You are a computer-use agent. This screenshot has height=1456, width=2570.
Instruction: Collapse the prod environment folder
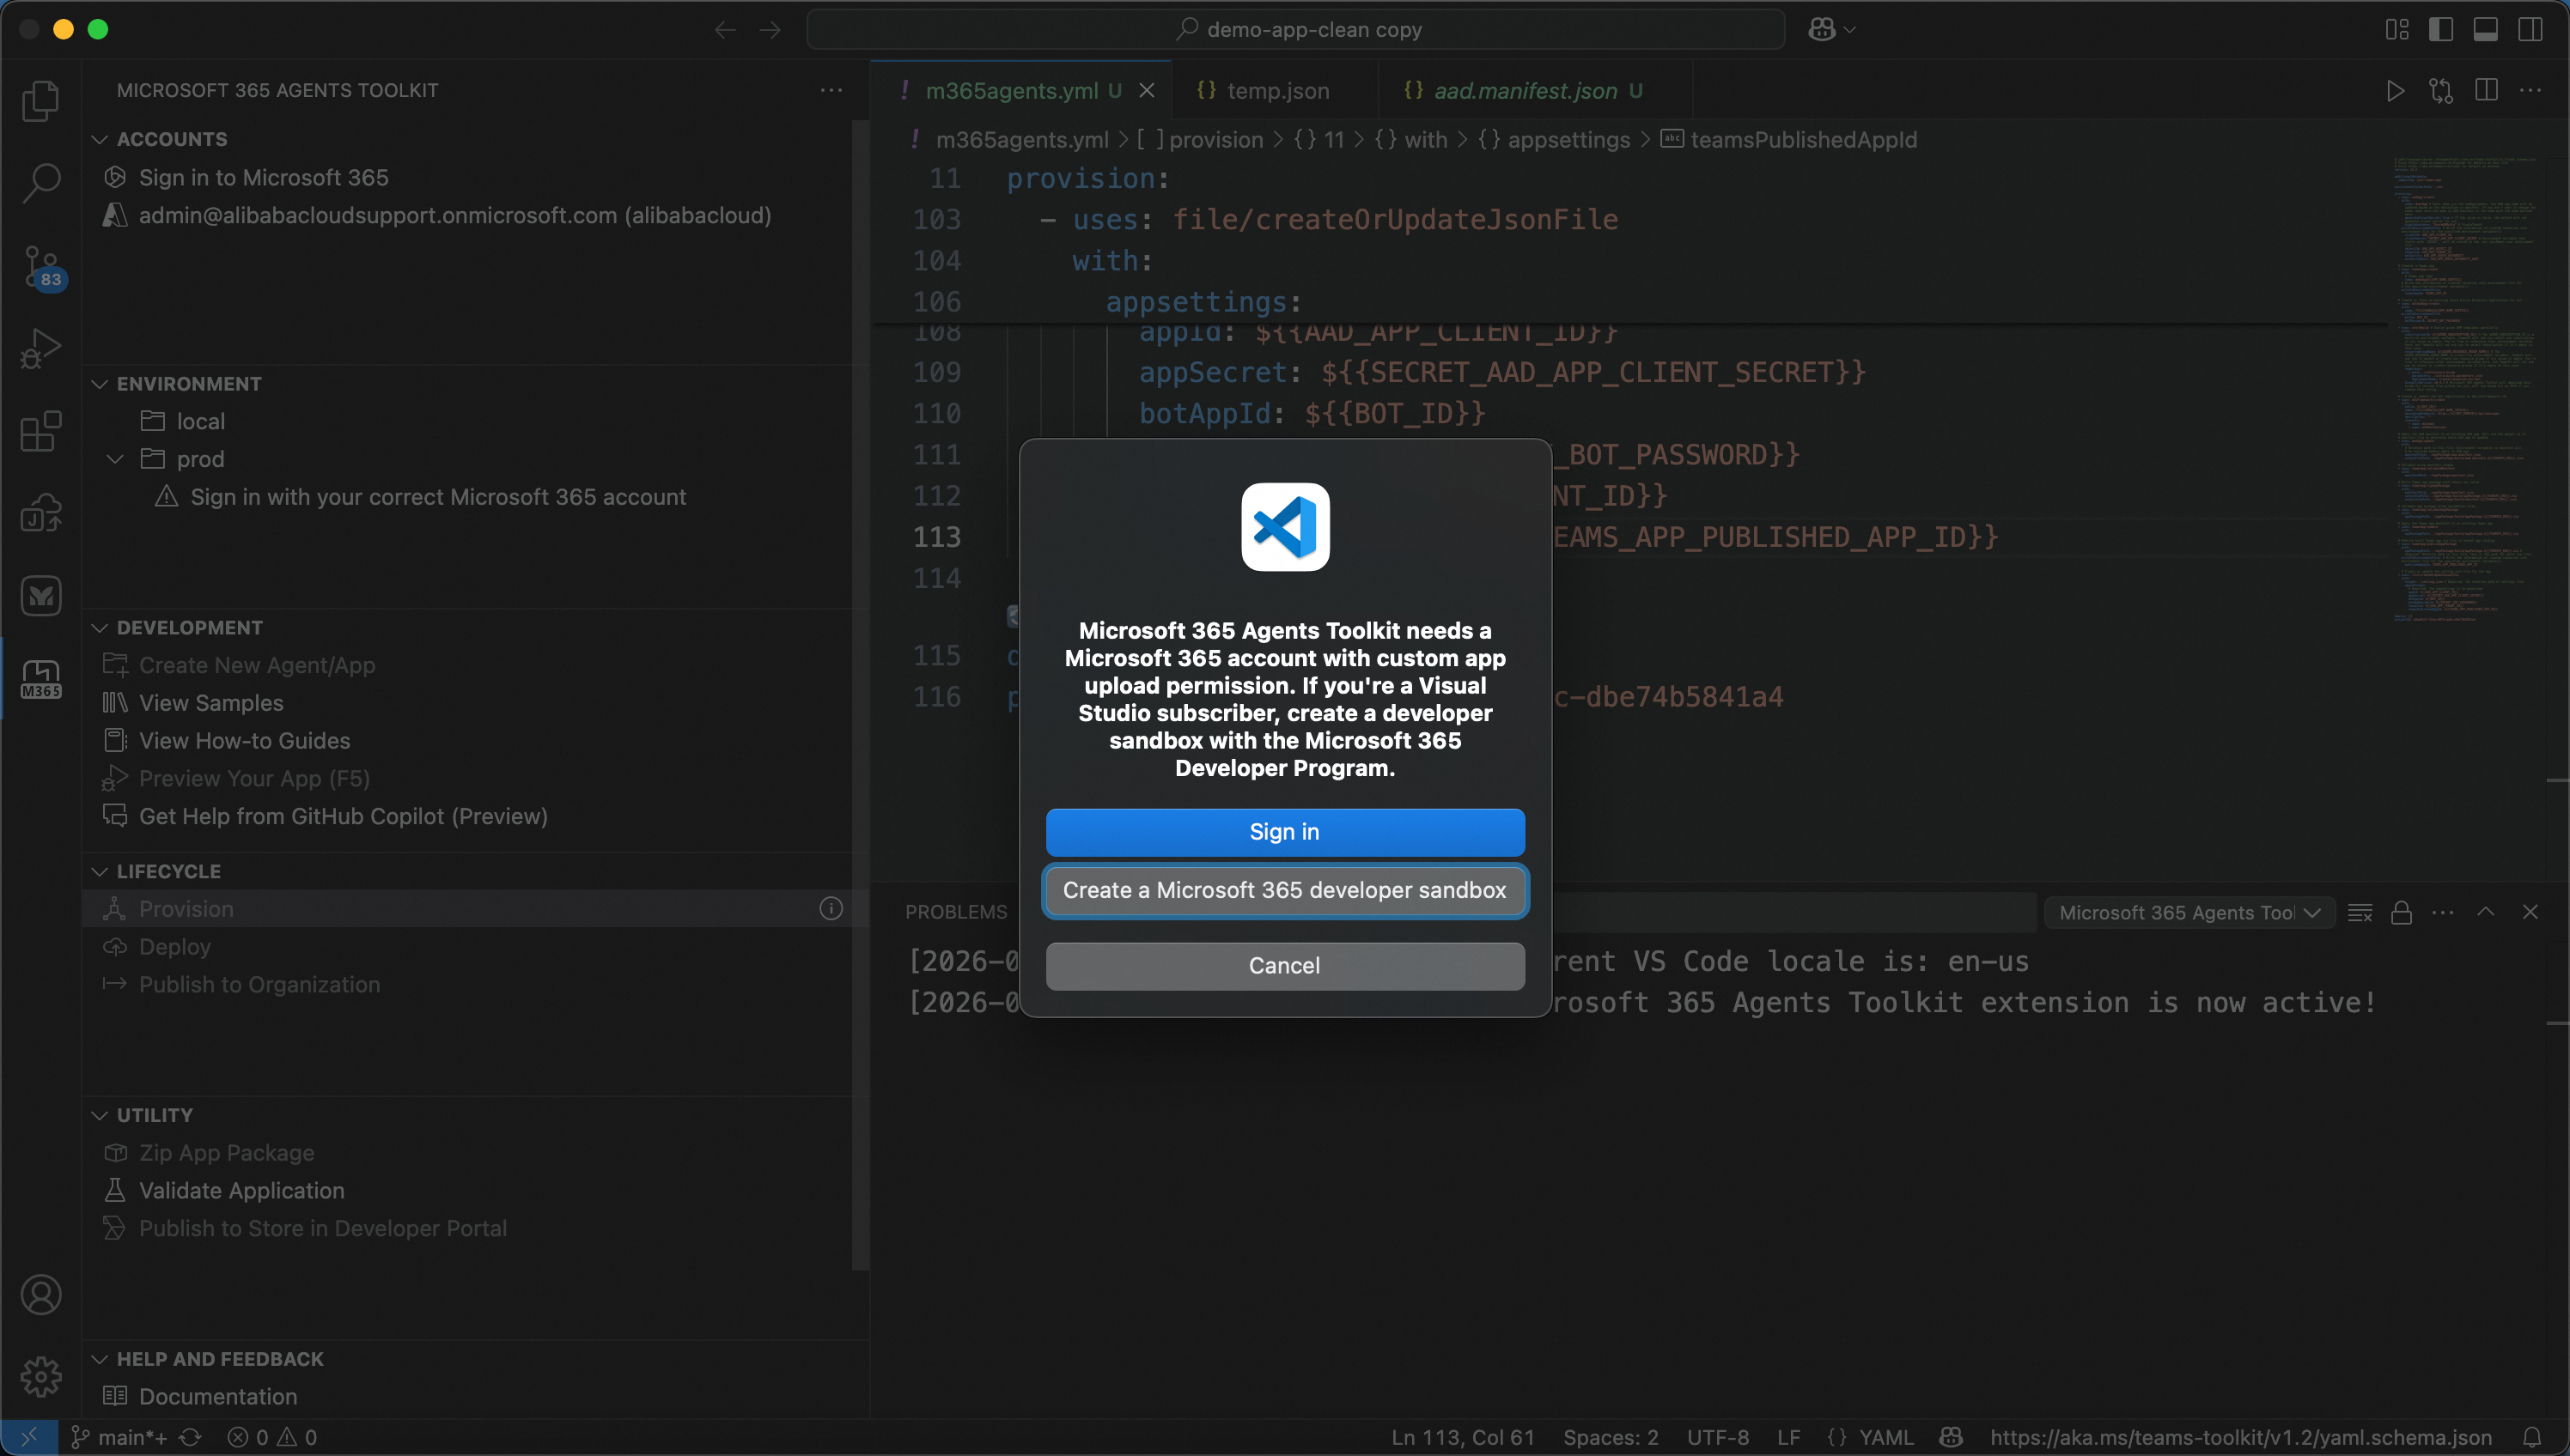click(116, 459)
